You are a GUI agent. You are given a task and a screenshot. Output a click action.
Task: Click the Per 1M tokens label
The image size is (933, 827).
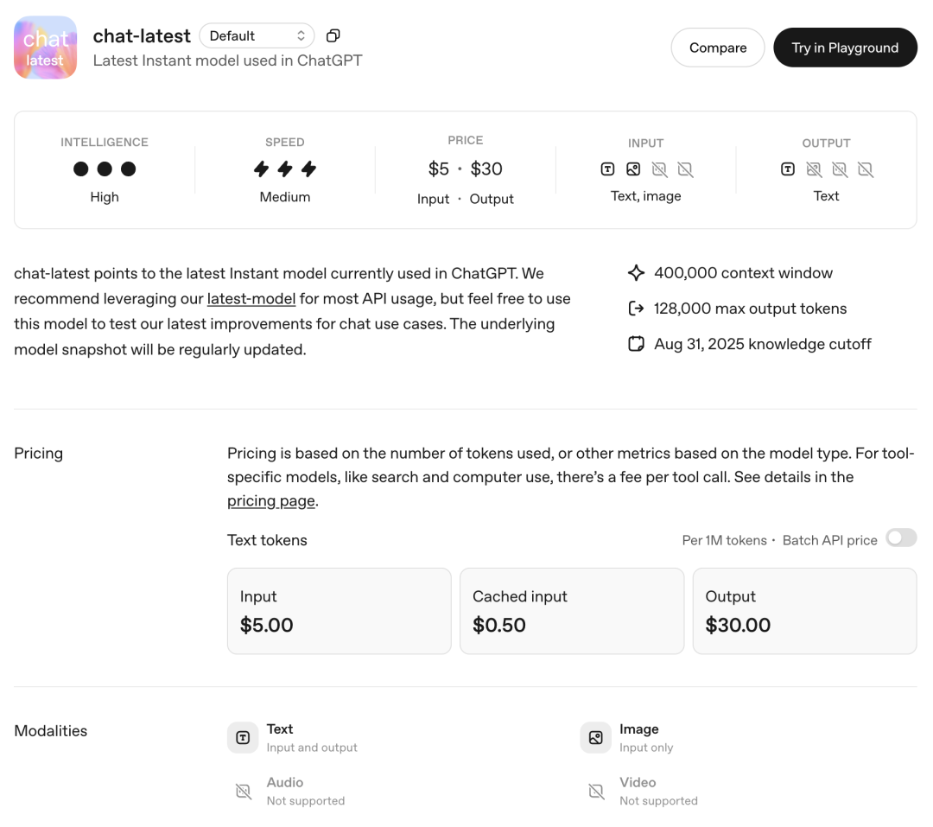click(724, 540)
